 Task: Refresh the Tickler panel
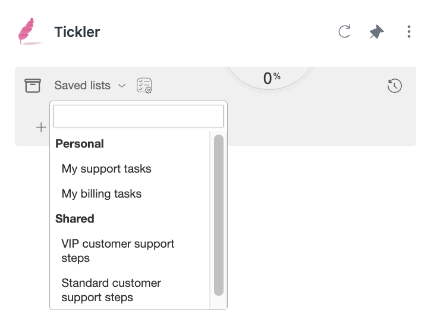tap(345, 32)
